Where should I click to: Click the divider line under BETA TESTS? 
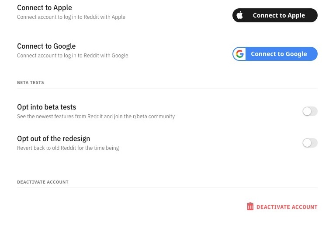point(167,88)
